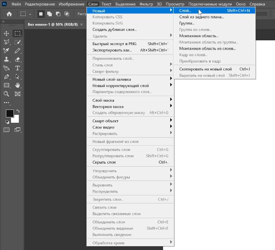Click the Home icon in options bar
The image size is (275, 250).
click(x=9, y=14)
